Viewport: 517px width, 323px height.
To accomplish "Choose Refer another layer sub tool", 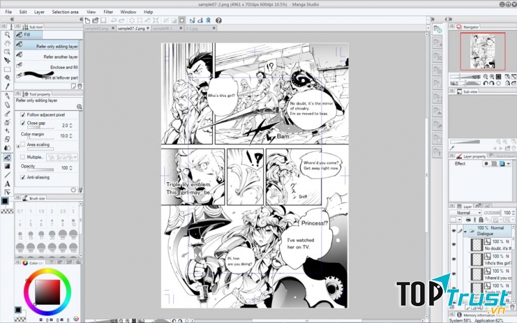I will [x=47, y=56].
